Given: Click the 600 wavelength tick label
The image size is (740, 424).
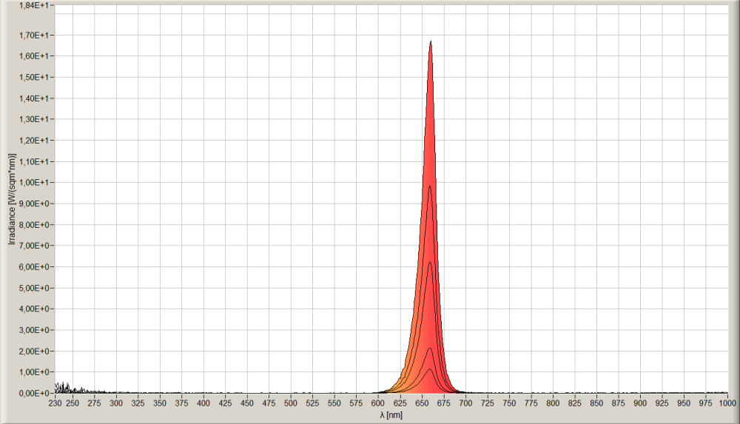Looking at the screenshot, I should point(378,403).
